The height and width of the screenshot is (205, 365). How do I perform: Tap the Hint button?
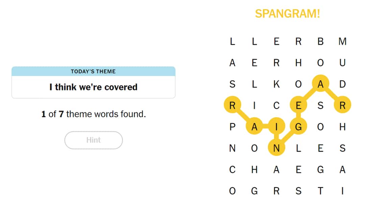tap(93, 140)
